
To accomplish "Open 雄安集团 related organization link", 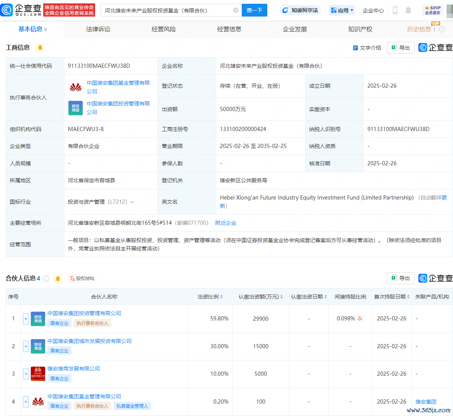I will coord(426,402).
